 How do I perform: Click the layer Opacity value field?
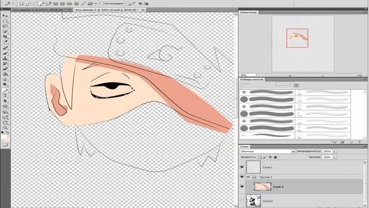point(327,151)
